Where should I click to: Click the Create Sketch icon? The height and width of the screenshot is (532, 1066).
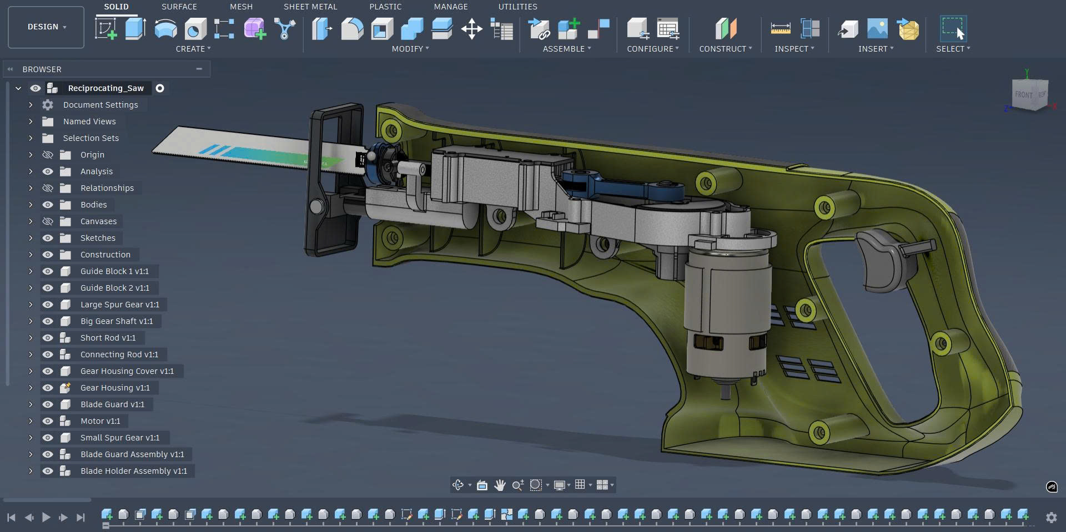point(105,29)
